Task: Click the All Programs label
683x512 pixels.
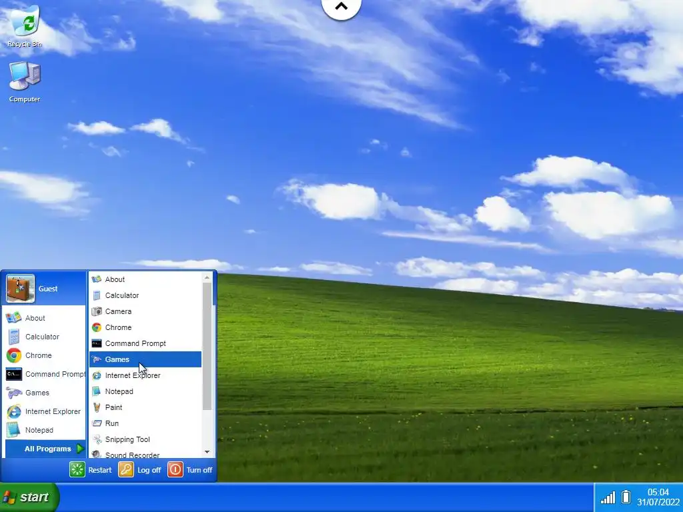Action: click(x=47, y=449)
